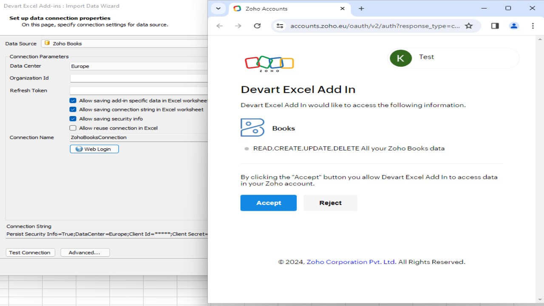The height and width of the screenshot is (306, 544).
Task: Click the Books app icon
Action: click(x=252, y=127)
